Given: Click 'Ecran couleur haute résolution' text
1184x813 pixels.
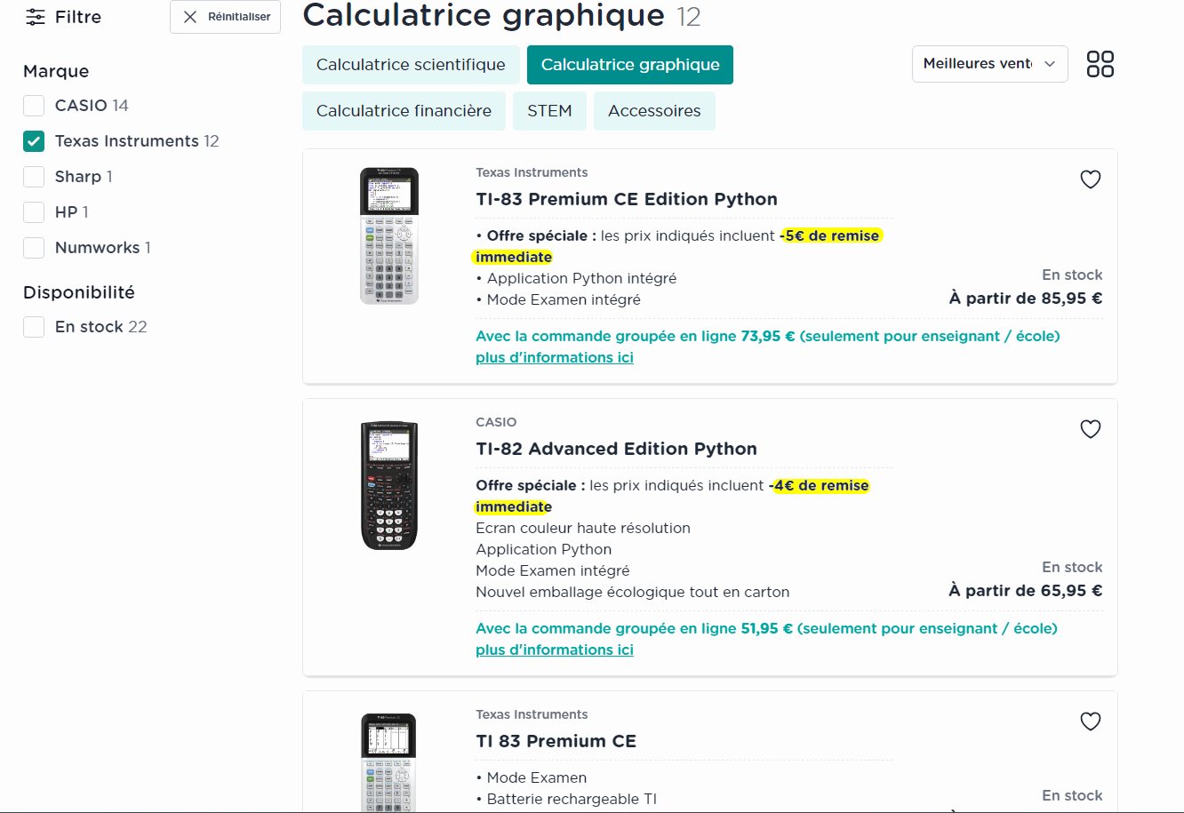Looking at the screenshot, I should pyautogui.click(x=583, y=528).
